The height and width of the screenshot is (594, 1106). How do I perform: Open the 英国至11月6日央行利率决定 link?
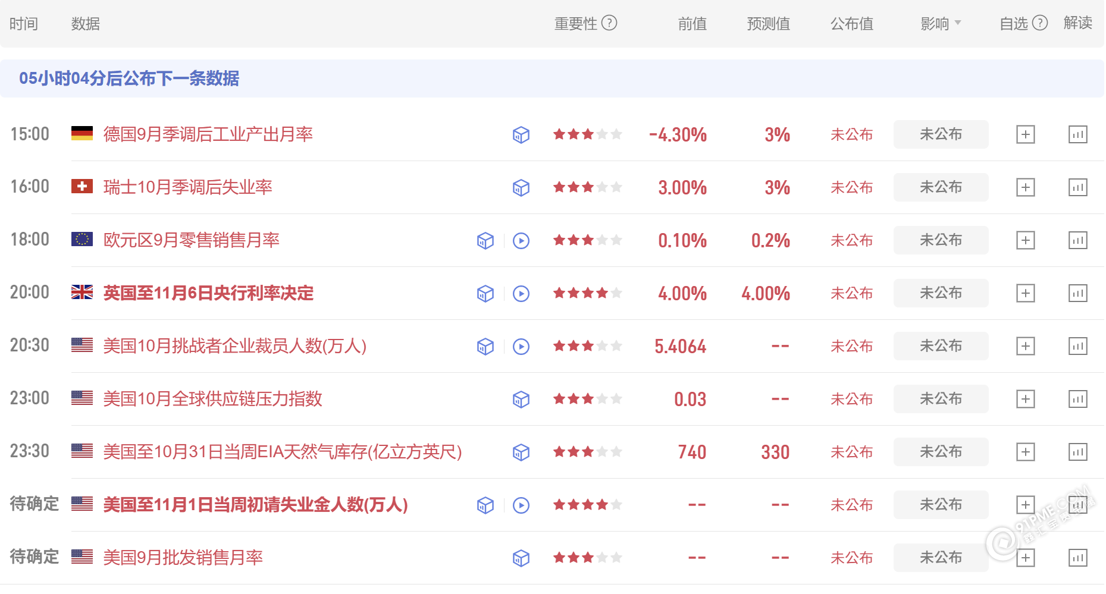207,293
